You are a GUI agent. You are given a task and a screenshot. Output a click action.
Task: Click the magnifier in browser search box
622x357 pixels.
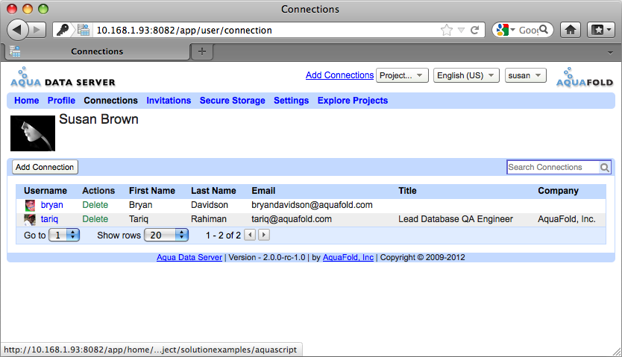[544, 29]
